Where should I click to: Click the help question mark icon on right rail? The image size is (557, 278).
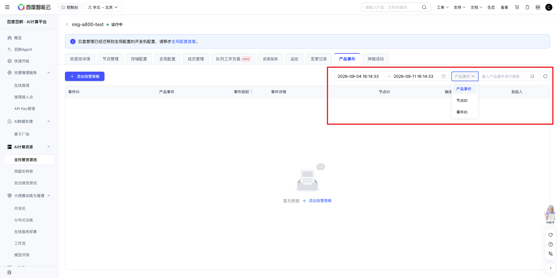click(x=551, y=244)
